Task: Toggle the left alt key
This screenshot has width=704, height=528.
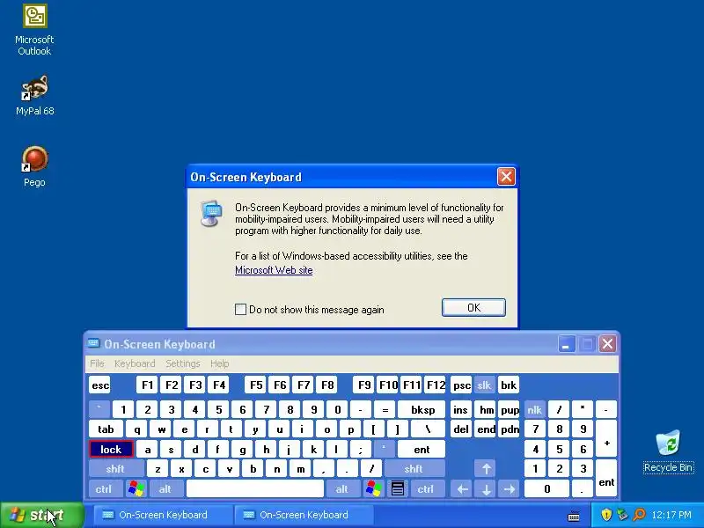Action: (165, 488)
